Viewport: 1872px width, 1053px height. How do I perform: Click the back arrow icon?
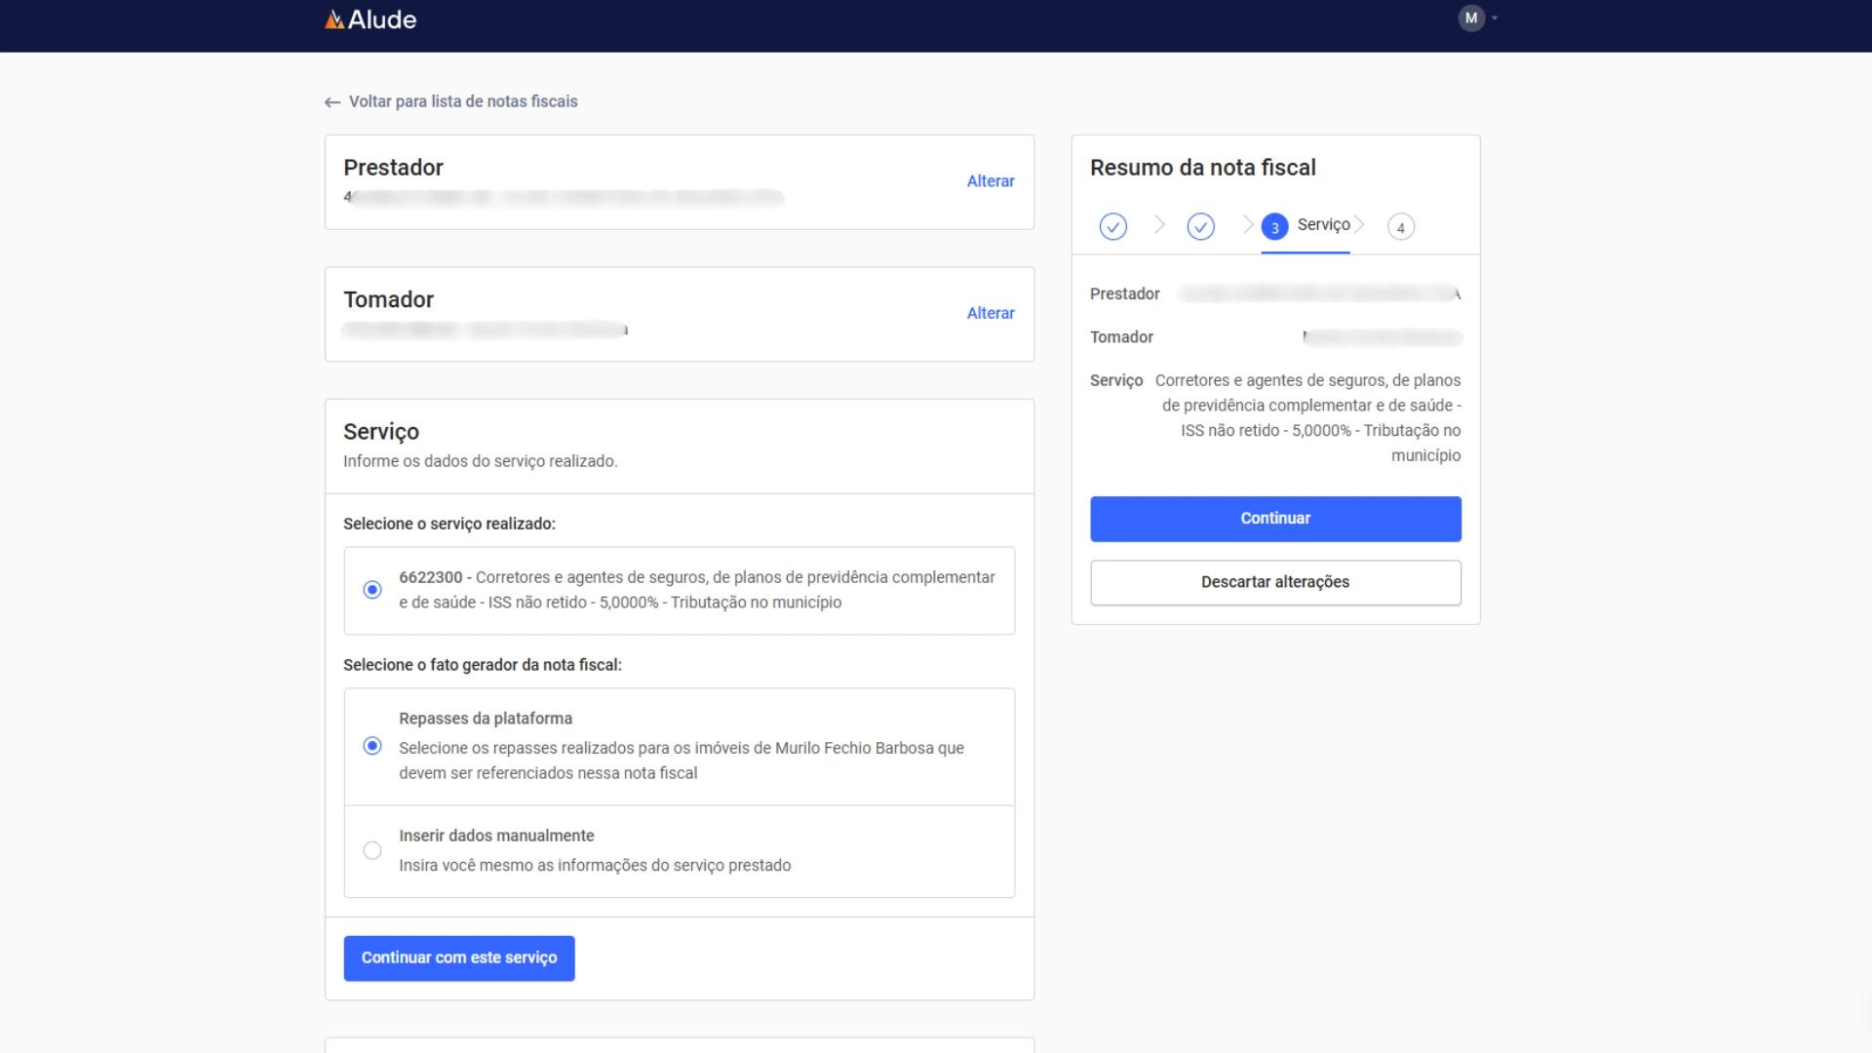[332, 102]
